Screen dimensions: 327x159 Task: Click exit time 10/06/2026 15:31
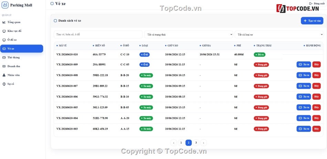(210, 54)
